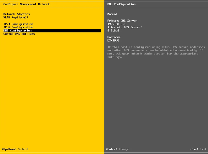The height and width of the screenshot is (154, 208).
Task: Choose IPv6 Configuration in the menu
Action: point(18,27)
